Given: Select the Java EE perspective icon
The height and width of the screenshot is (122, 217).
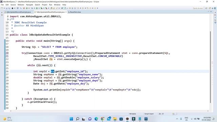Looking at the screenshot, I should click(210, 8).
